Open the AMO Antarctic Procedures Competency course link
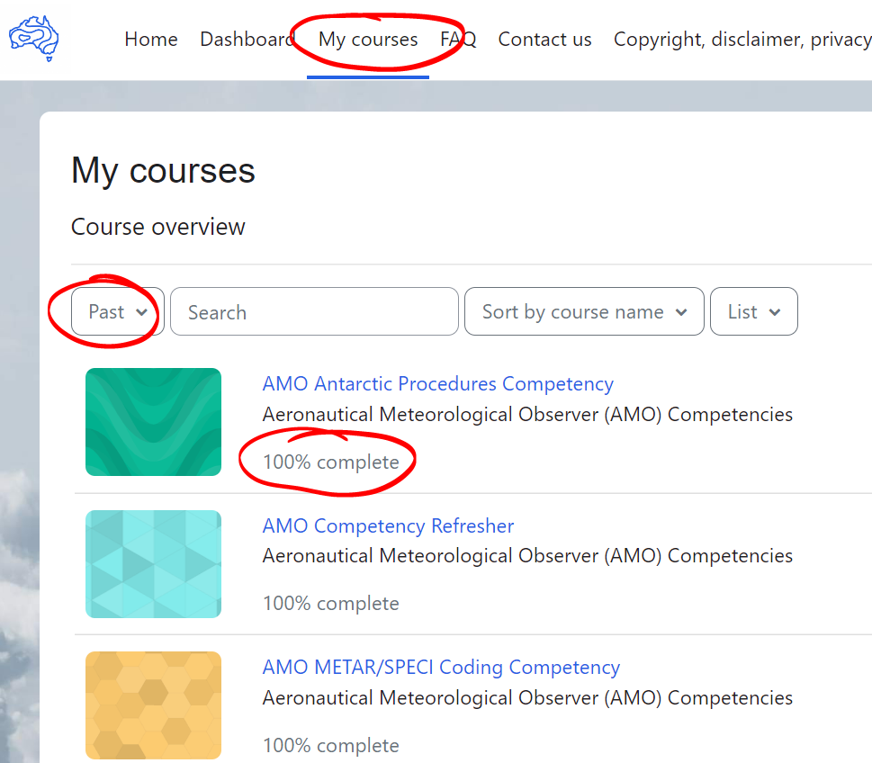This screenshot has width=872, height=763. click(437, 383)
